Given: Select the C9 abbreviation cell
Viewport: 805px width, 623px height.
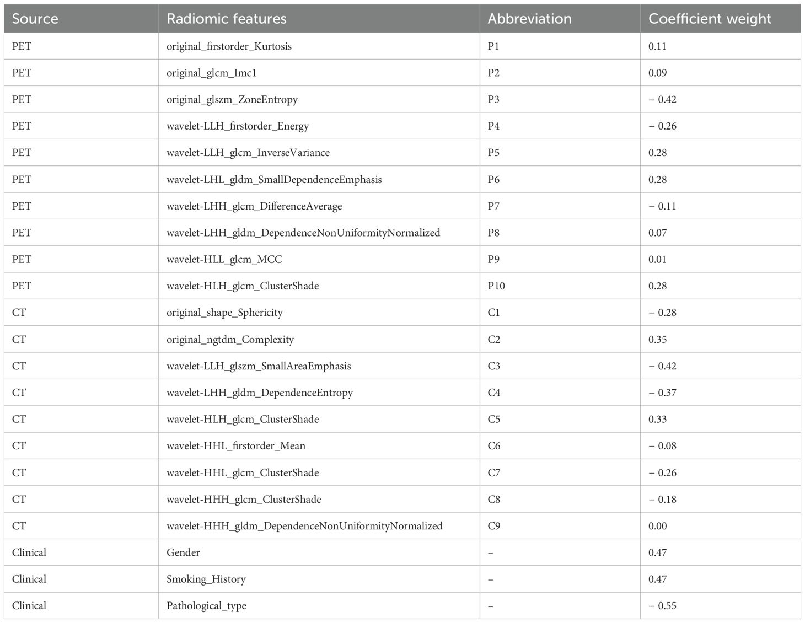Looking at the screenshot, I should tap(494, 526).
